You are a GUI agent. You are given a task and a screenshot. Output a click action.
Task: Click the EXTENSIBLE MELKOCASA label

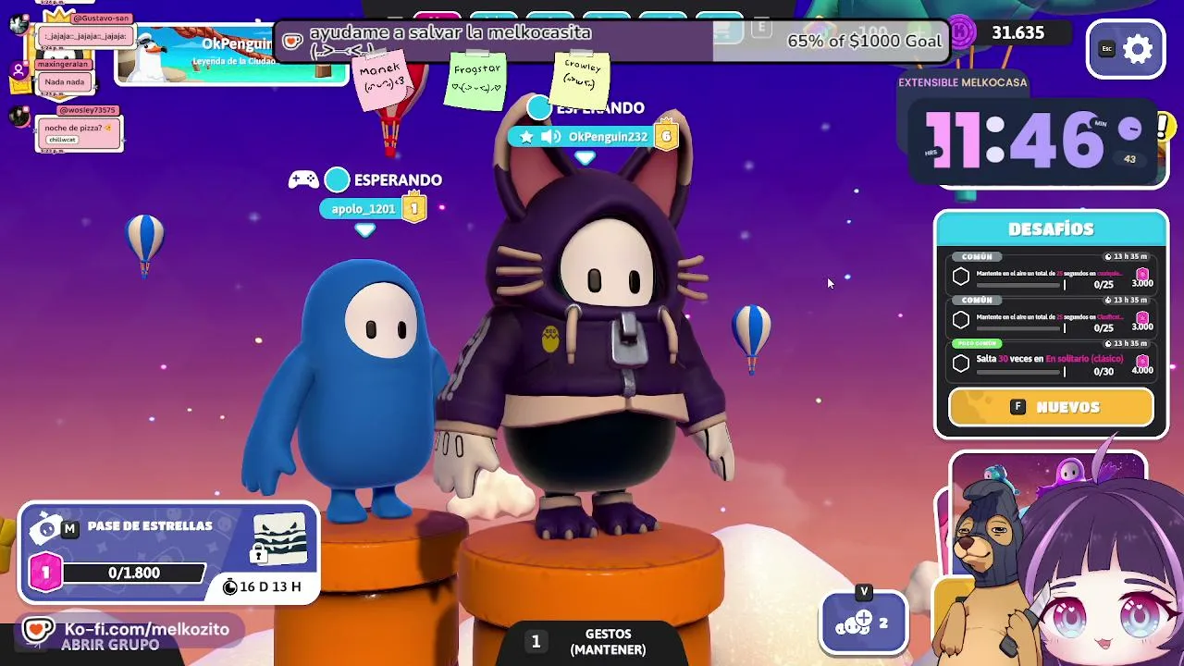[x=962, y=82]
